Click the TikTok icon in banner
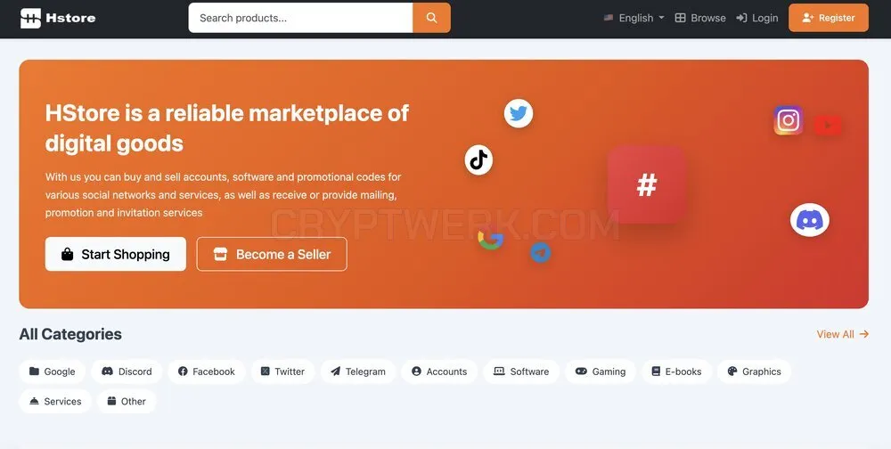891x449 pixels. (478, 160)
